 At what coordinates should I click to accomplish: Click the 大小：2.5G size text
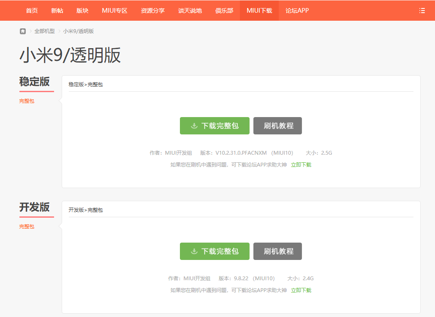click(x=319, y=153)
